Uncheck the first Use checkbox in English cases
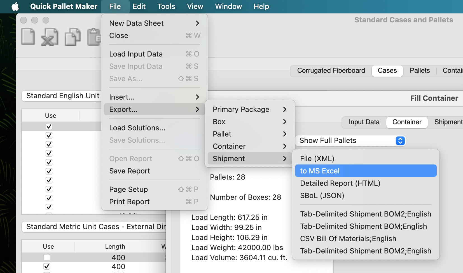Screen dimensions: 463x273 [x=49, y=126]
